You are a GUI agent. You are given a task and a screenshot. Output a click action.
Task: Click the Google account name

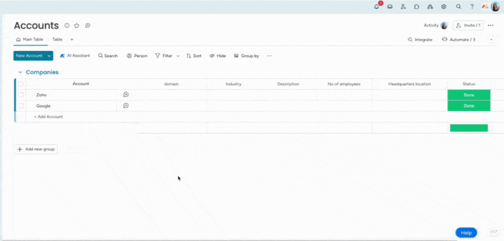click(x=43, y=106)
